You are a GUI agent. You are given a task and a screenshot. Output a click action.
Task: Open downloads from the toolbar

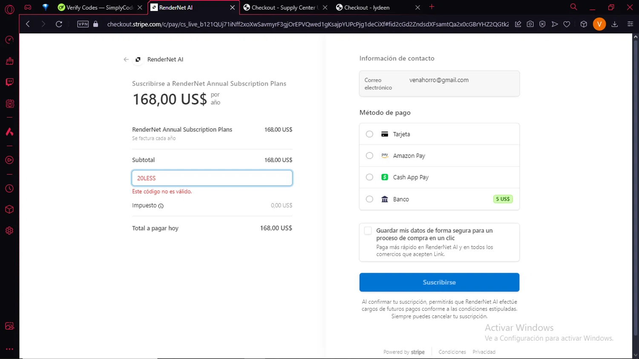[x=614, y=24]
